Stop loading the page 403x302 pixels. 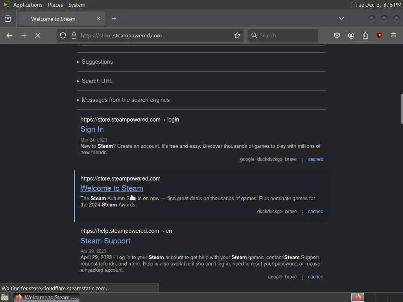click(x=38, y=35)
